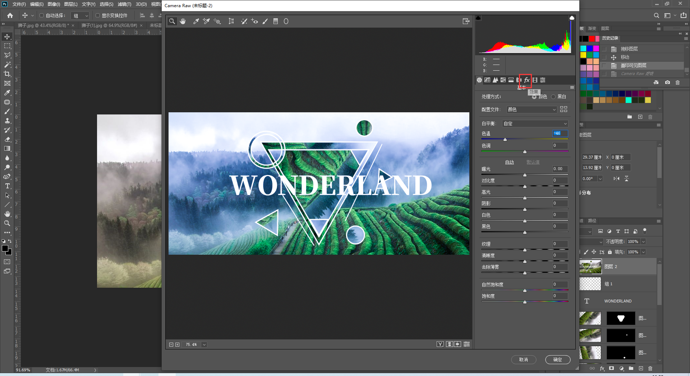Select Photoshop Gradient tool in left toolbar
The width and height of the screenshot is (690, 376).
(7, 149)
